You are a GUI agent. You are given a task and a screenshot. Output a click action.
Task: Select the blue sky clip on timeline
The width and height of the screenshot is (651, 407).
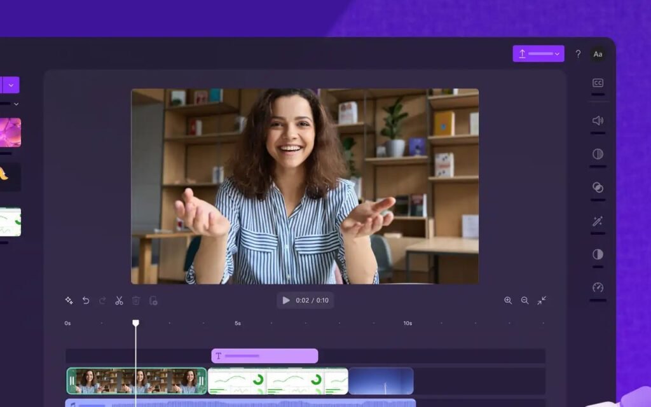[381, 381]
